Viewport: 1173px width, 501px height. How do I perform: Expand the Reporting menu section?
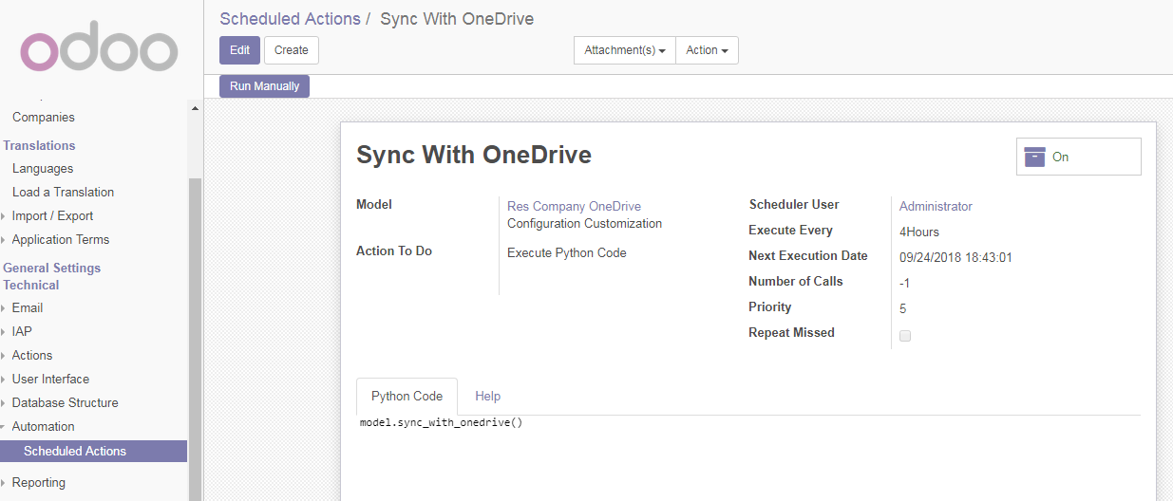pyautogui.click(x=38, y=482)
